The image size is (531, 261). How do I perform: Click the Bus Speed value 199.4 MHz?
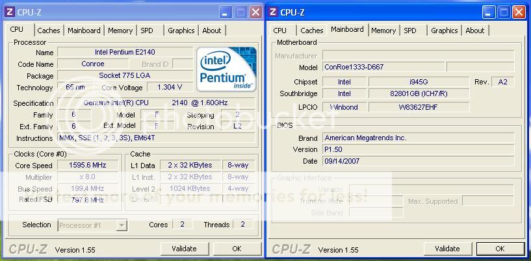coord(88,189)
